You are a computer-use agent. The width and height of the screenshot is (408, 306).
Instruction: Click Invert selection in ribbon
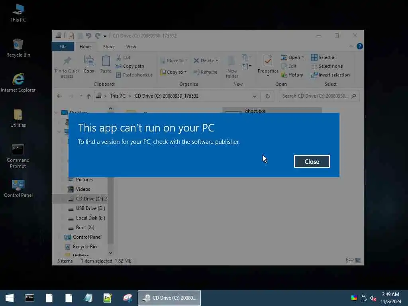tap(330, 75)
